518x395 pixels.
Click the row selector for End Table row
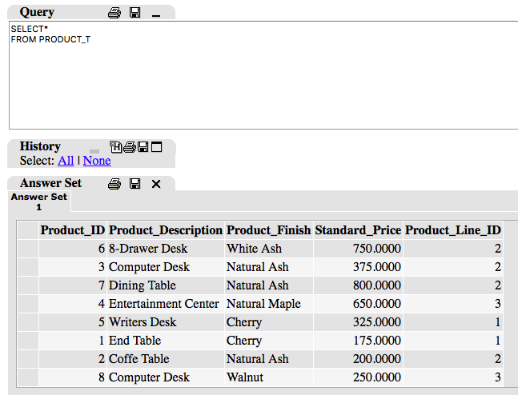(x=28, y=341)
